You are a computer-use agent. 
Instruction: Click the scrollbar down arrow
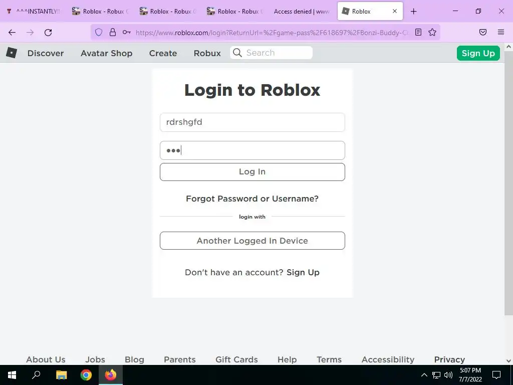[x=508, y=361]
